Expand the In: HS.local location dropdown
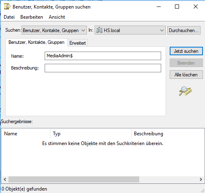The height and width of the screenshot is (193, 205). tap(130, 30)
